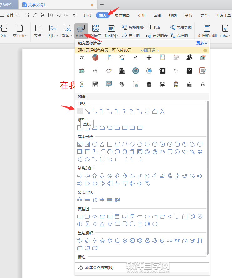Select the up arrow shape

point(95,176)
